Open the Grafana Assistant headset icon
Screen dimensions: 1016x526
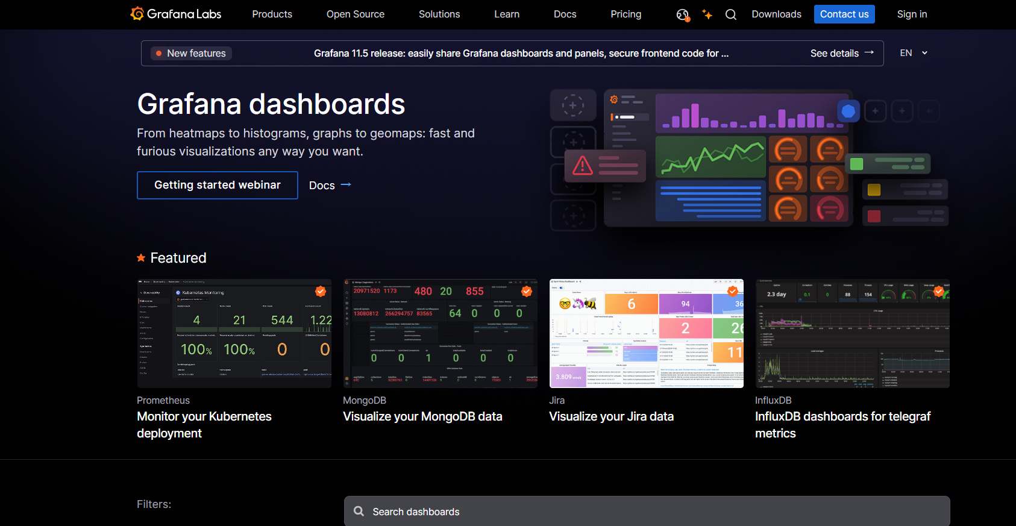(x=682, y=14)
